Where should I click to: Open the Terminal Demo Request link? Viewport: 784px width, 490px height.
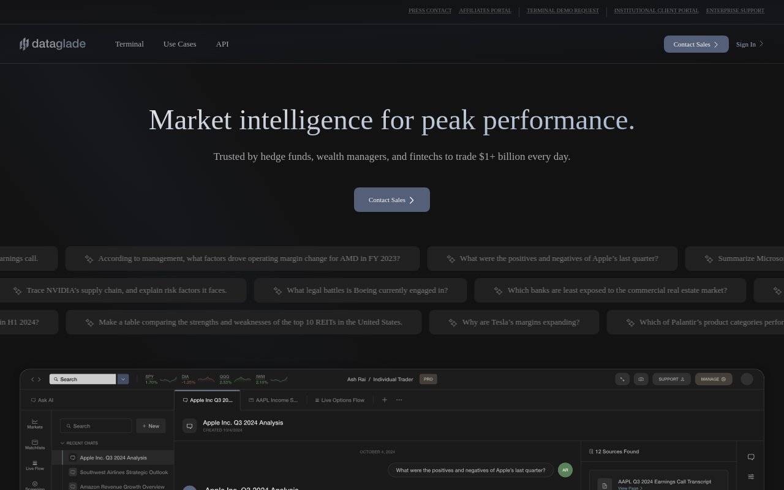[563, 10]
